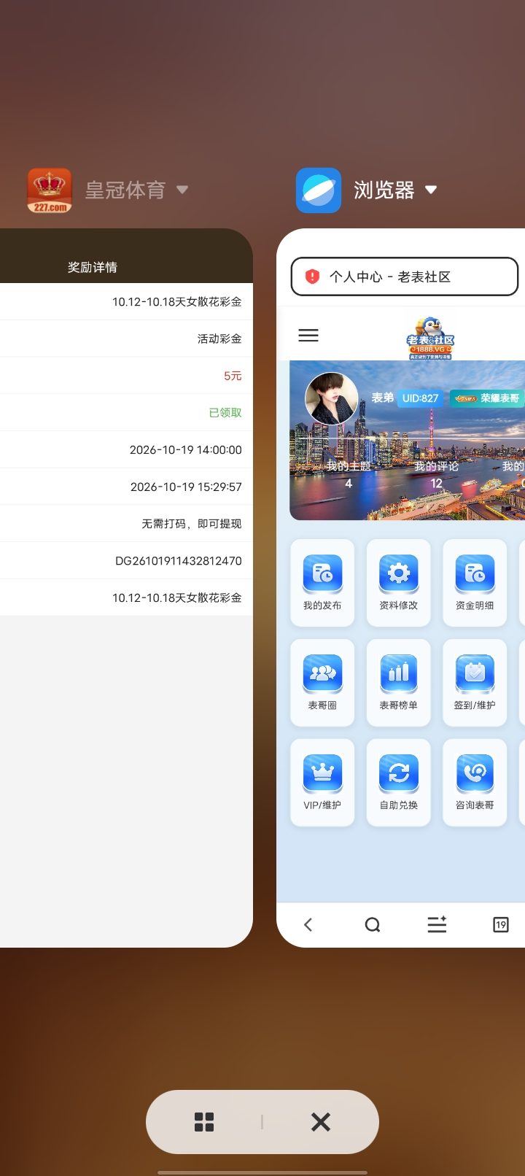Open the 表哥圈 group icon
The image size is (525, 1176).
coord(322,674)
